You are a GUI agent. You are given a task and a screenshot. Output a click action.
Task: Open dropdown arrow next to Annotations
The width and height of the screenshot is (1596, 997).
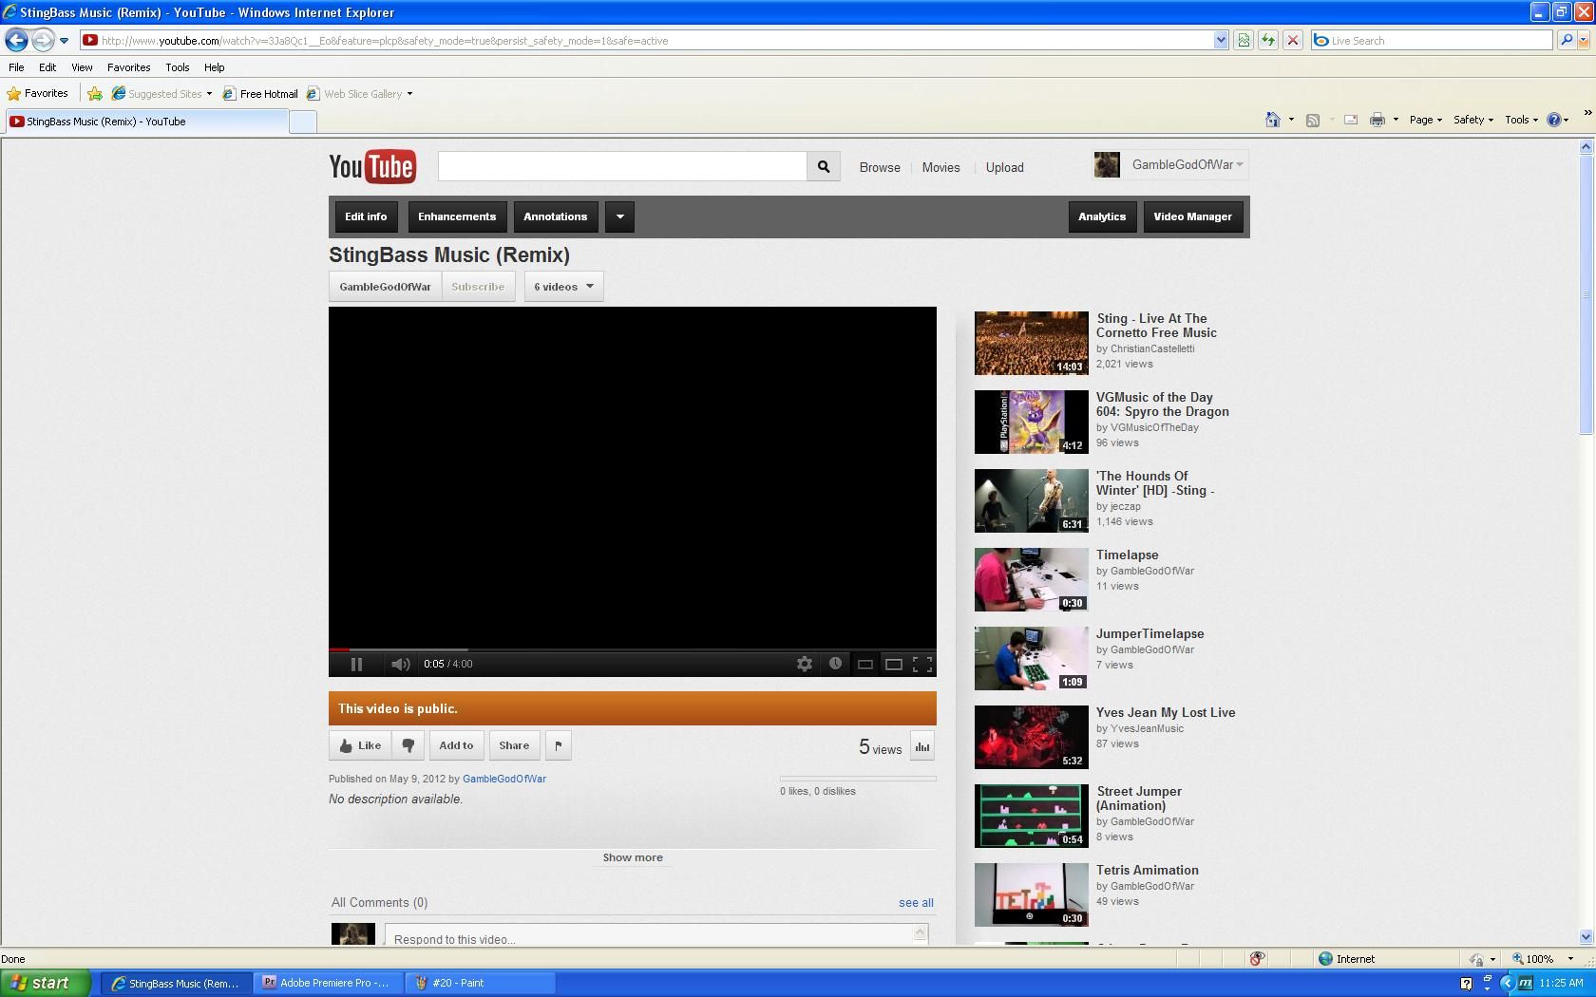pos(619,216)
